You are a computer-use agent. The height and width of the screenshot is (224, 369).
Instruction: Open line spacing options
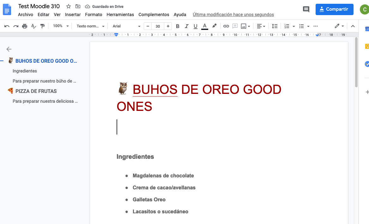pos(275,26)
